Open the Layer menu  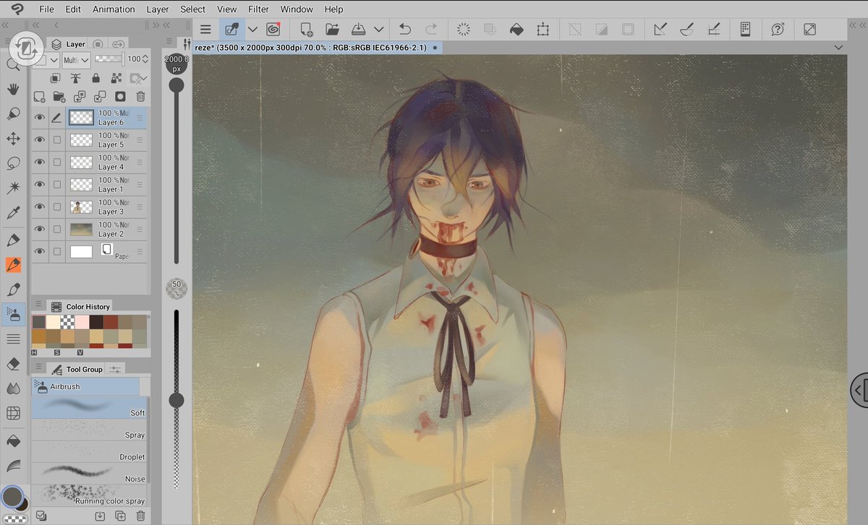158,9
